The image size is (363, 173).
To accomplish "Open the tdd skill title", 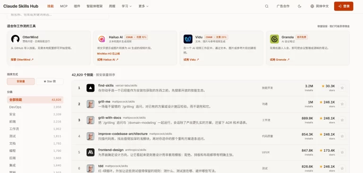I will (x=101, y=166).
